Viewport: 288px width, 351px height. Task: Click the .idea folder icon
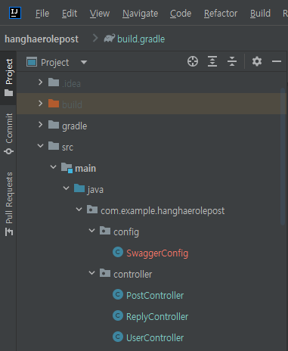pos(54,82)
